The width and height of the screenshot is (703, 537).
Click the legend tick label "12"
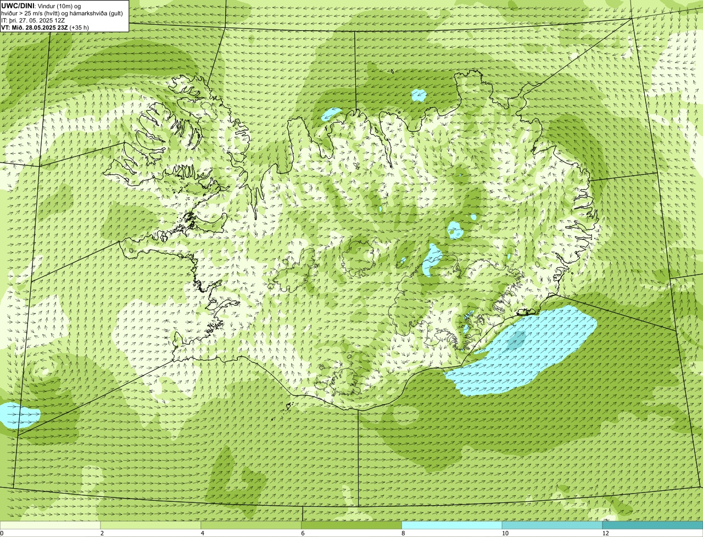point(605,533)
